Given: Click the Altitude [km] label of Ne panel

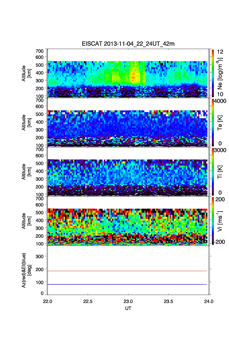Looking at the screenshot, I should click(26, 74).
